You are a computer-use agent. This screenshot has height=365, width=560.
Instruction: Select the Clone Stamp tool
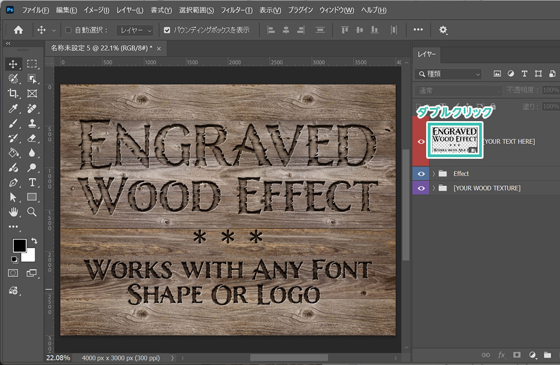(32, 123)
